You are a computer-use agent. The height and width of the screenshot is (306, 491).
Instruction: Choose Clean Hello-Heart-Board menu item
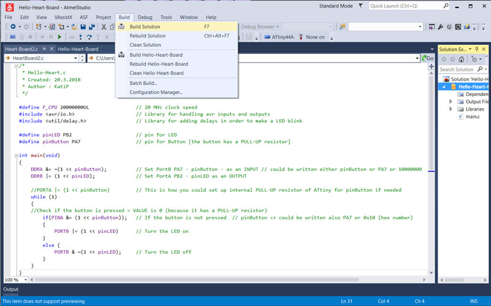[x=176, y=73]
